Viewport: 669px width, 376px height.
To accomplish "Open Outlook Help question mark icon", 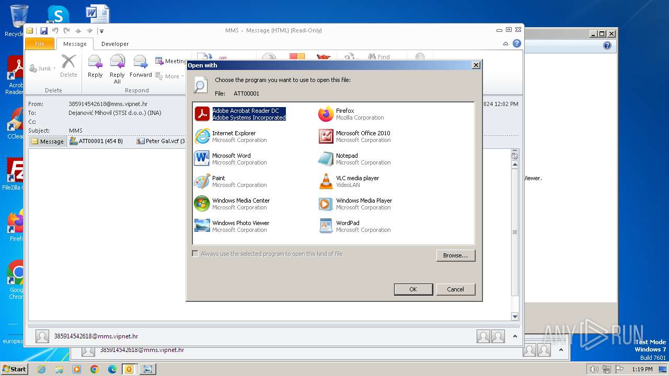I will pos(517,44).
